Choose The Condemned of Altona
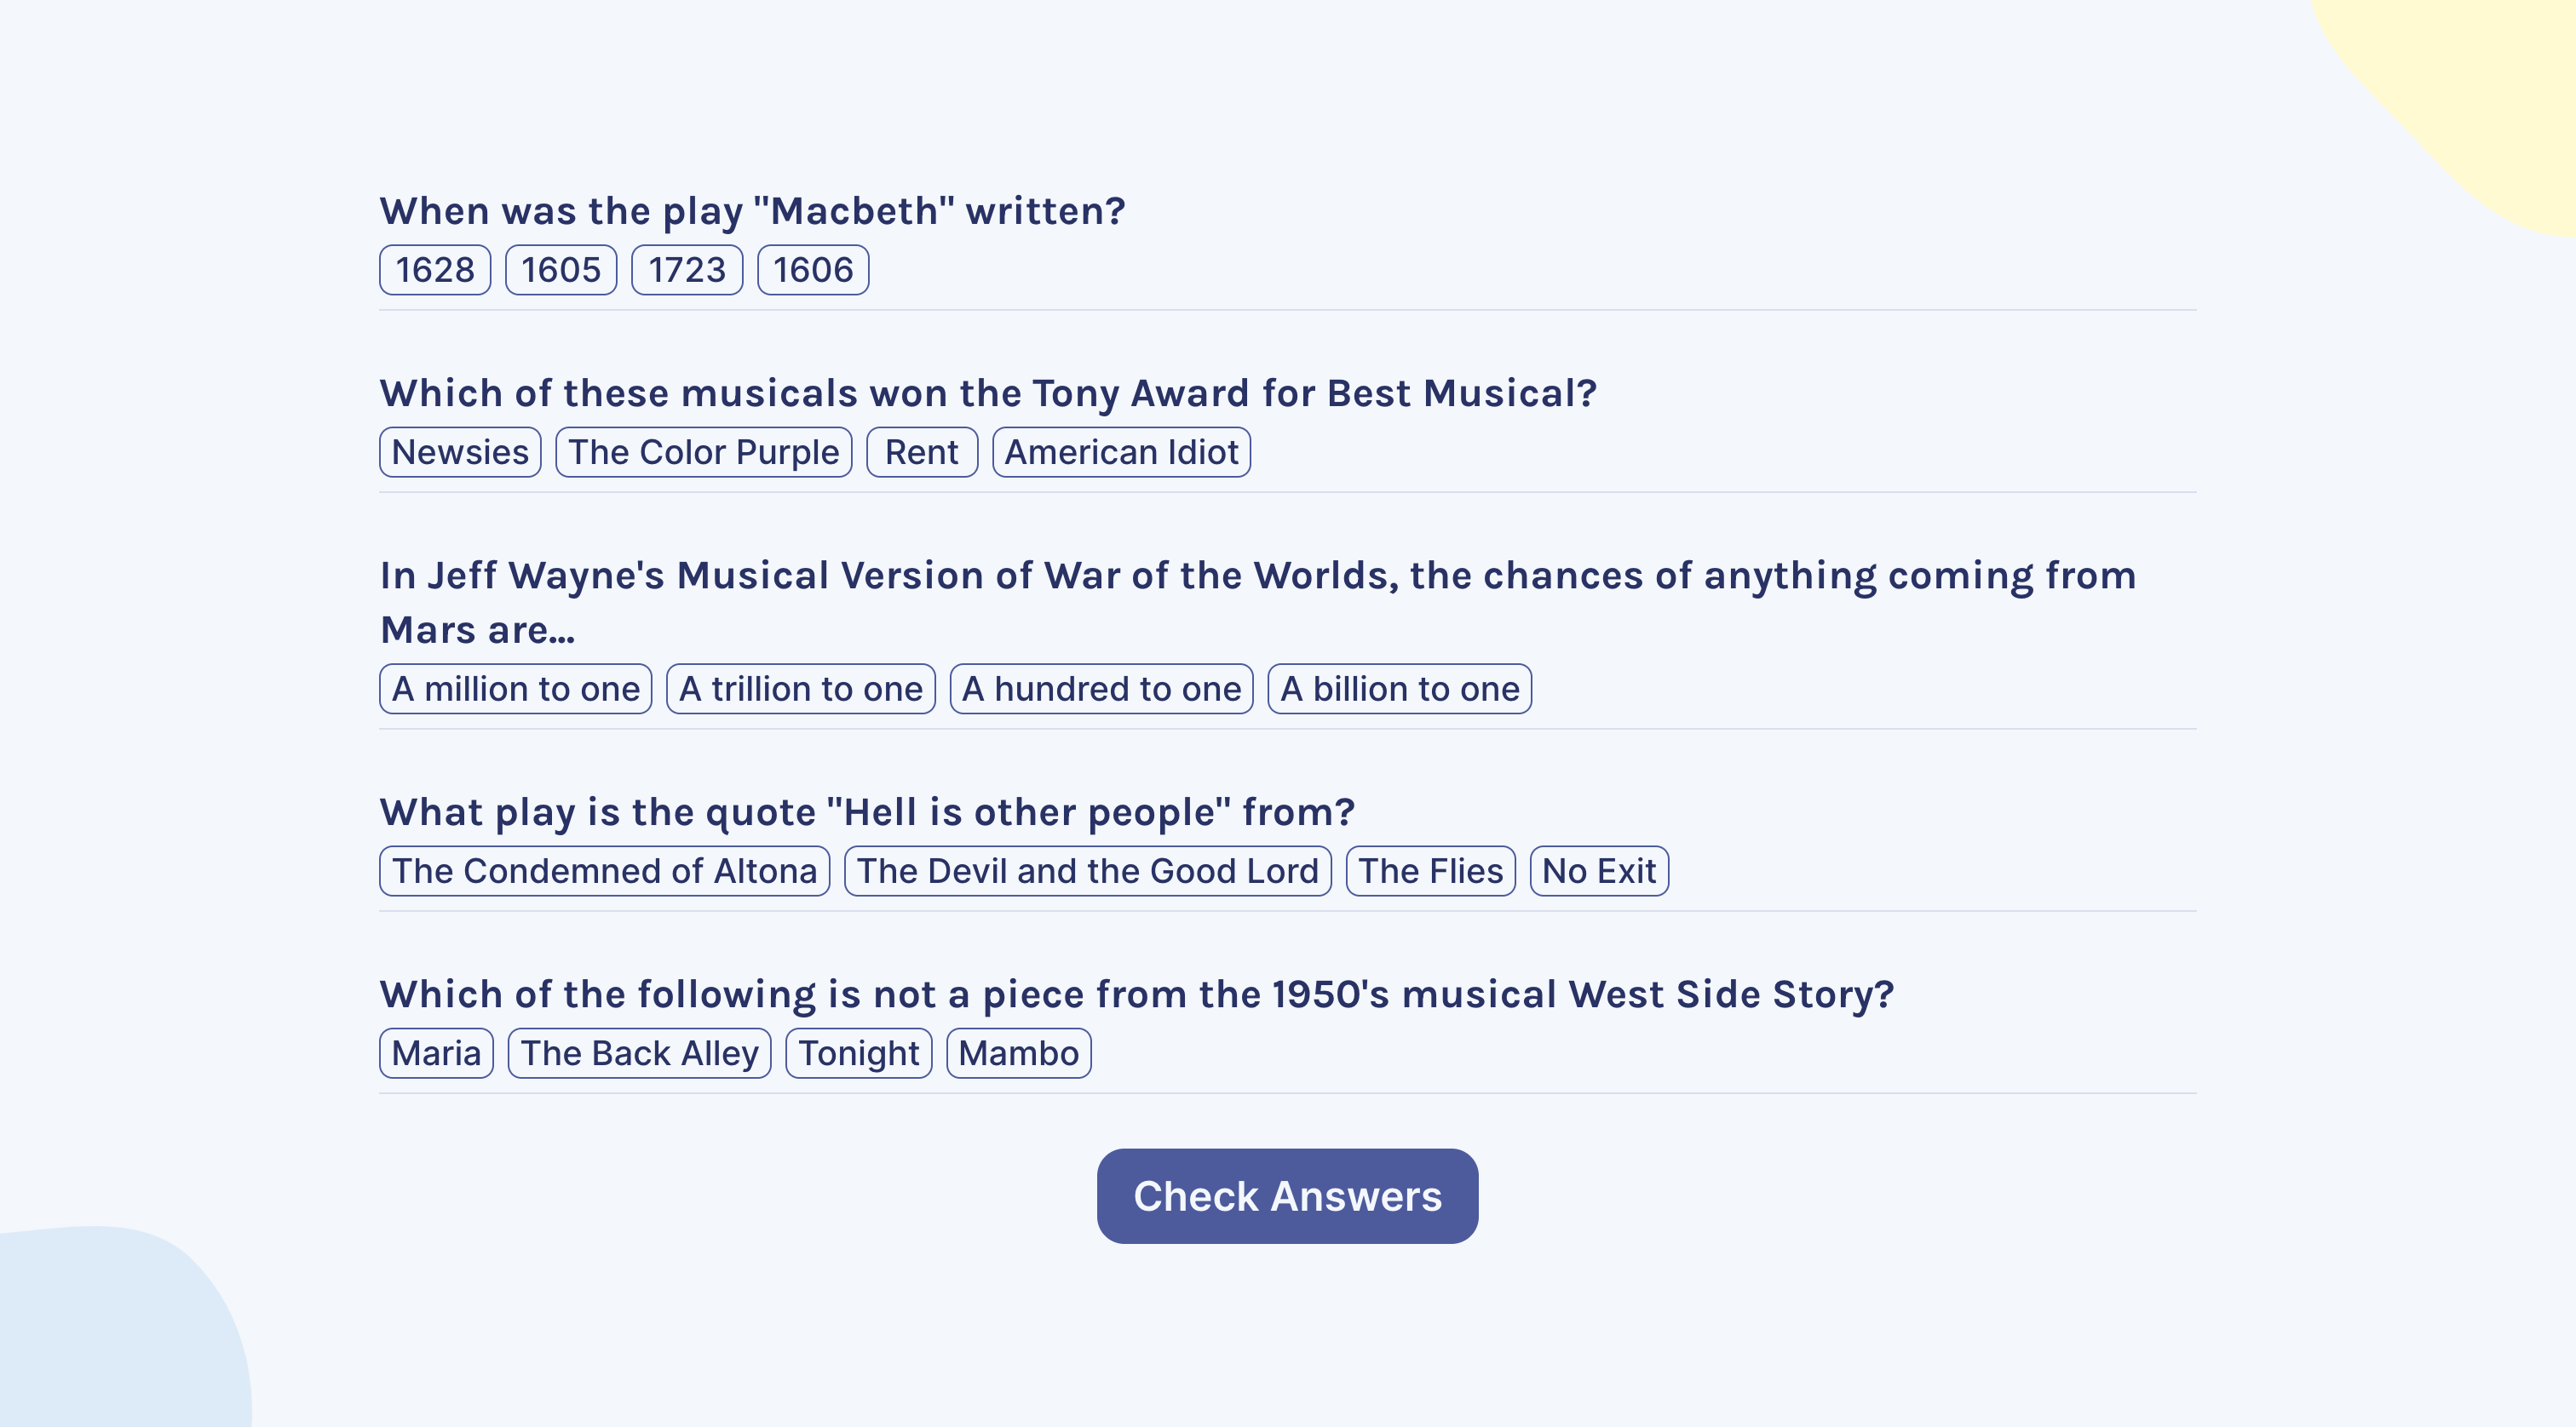The height and width of the screenshot is (1427, 2576). point(605,870)
